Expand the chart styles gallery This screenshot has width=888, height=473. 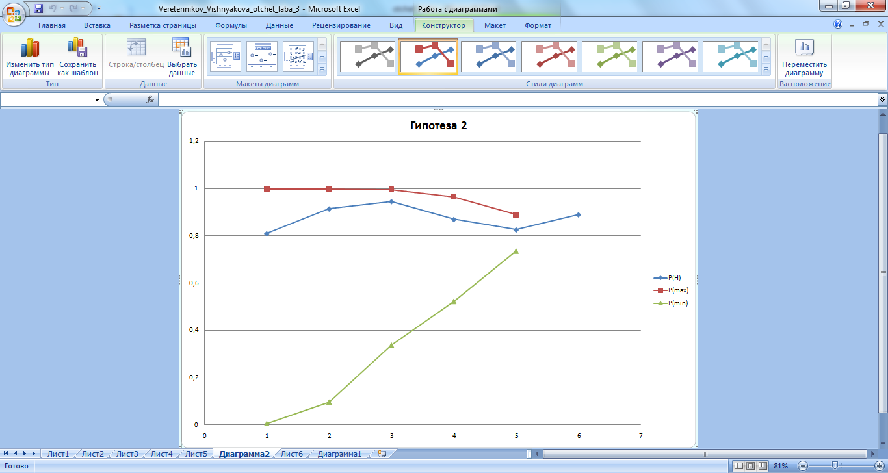click(x=766, y=69)
